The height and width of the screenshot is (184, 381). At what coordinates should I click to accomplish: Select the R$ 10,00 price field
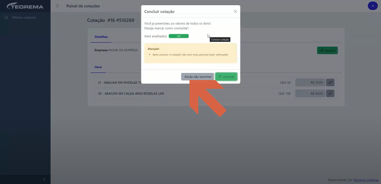point(310,82)
